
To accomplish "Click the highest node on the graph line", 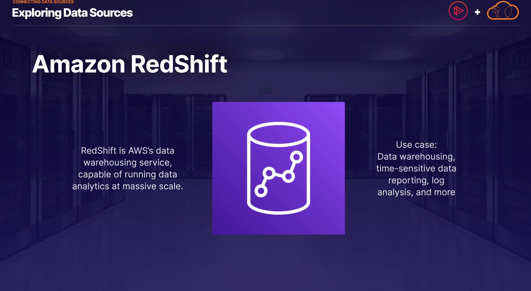I will 296,157.
